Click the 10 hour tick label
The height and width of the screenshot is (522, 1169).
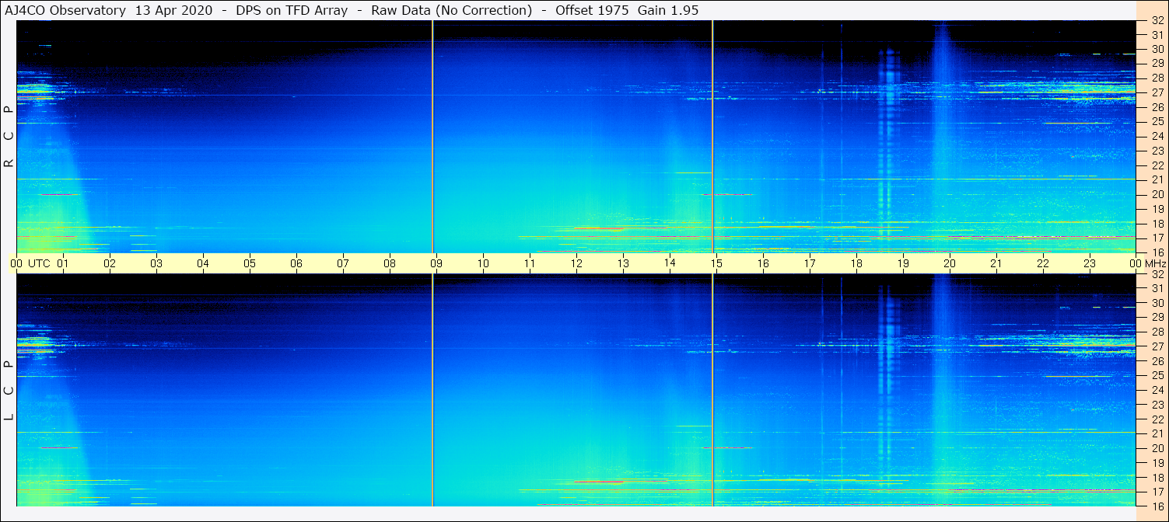[x=483, y=263]
